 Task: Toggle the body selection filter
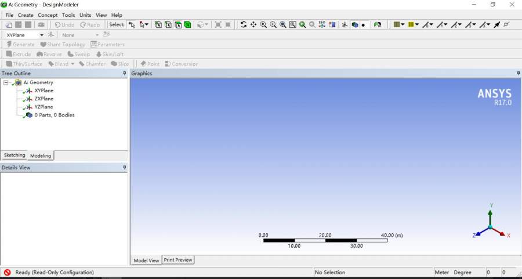(x=188, y=24)
